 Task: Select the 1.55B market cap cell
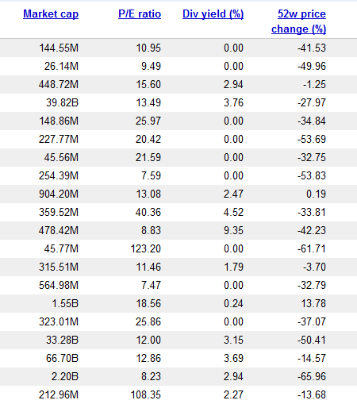click(x=65, y=303)
